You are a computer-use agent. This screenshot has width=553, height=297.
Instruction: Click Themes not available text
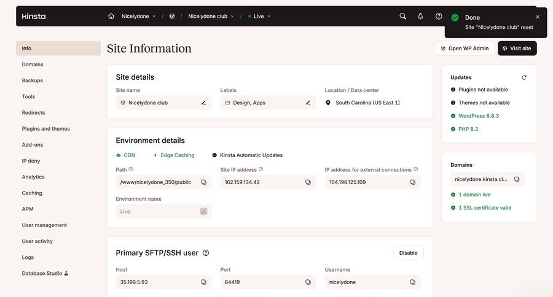[x=484, y=103]
